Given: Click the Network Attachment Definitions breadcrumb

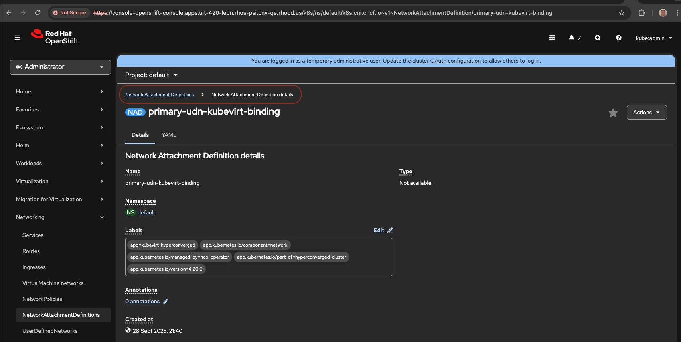Looking at the screenshot, I should 160,95.
